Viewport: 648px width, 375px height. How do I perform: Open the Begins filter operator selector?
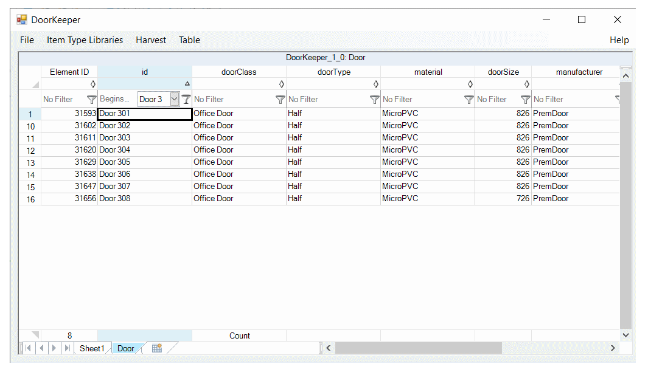[x=116, y=99]
